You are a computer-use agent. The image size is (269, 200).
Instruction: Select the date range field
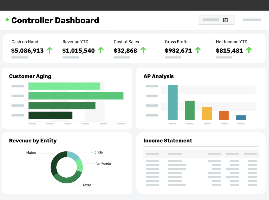216,20
